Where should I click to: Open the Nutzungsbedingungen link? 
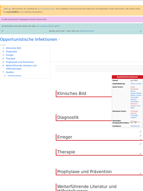[46, 9]
